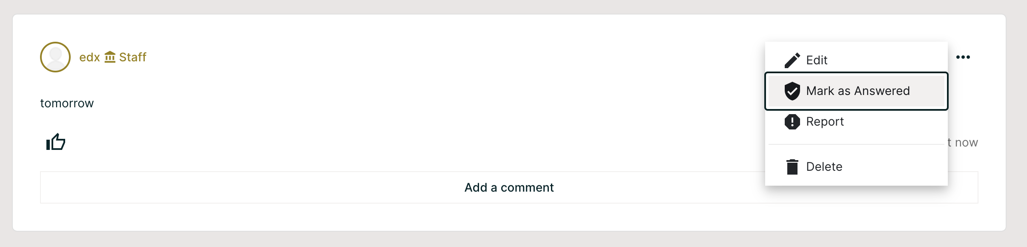This screenshot has width=1027, height=247.
Task: Click the partially hidden "now" timestamp
Action: tap(966, 143)
